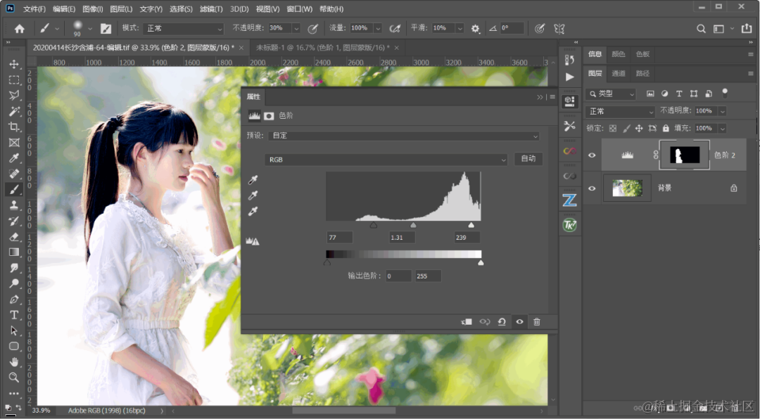Switch to the 通道 tab
Screen dimensions: 760x419
pos(619,74)
